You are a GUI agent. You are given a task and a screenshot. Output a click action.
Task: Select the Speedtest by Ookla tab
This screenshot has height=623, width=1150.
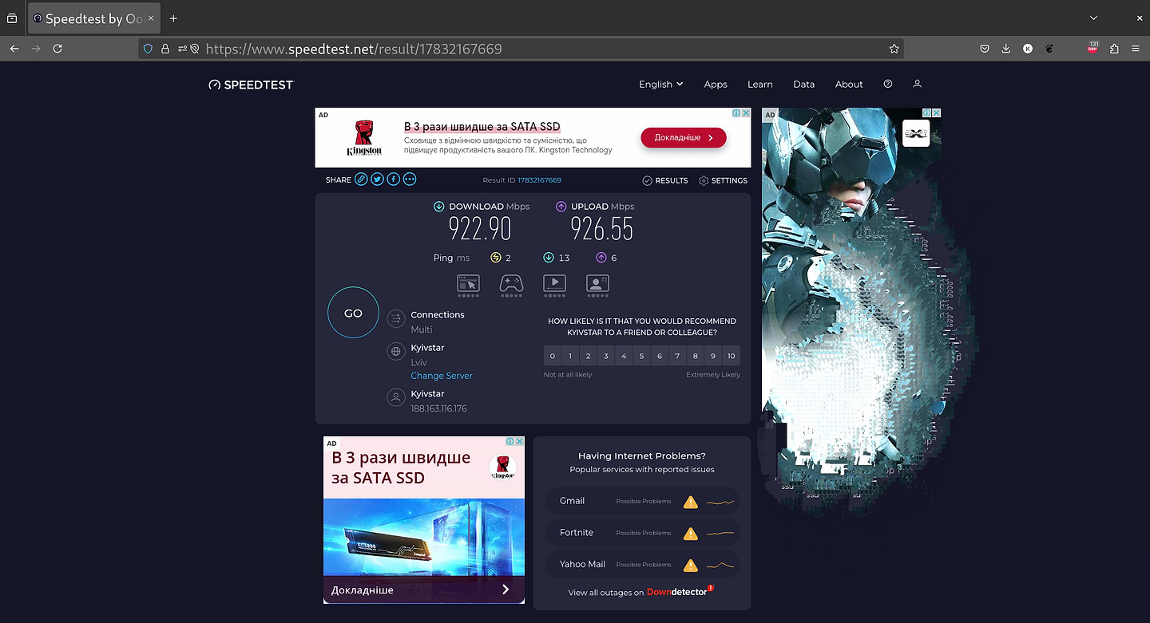[94, 18]
